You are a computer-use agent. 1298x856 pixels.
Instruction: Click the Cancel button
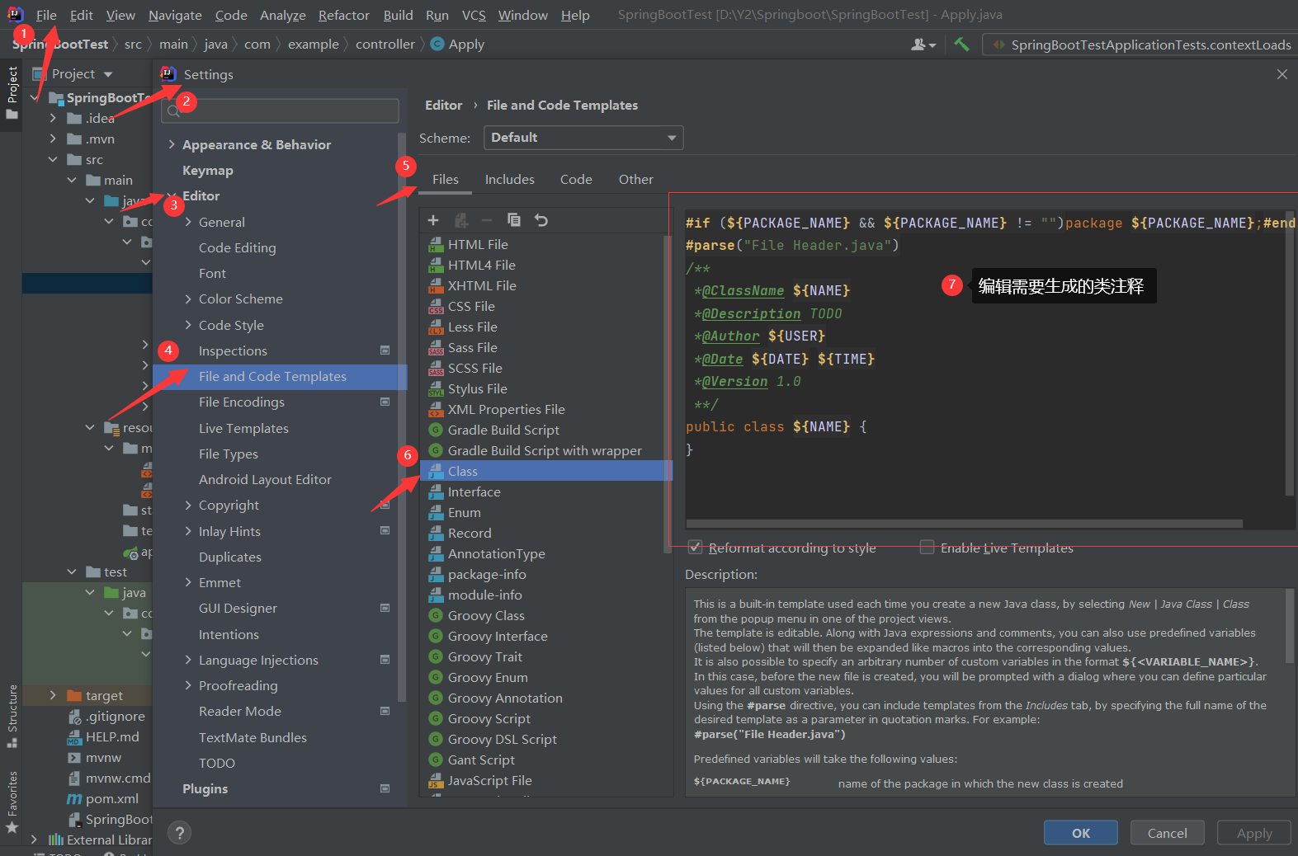pos(1167,833)
